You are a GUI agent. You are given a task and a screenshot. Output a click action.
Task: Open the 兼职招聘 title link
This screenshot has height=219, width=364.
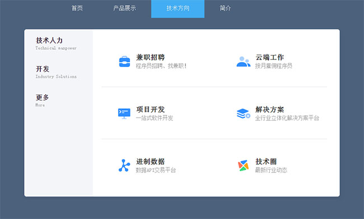coord(151,57)
